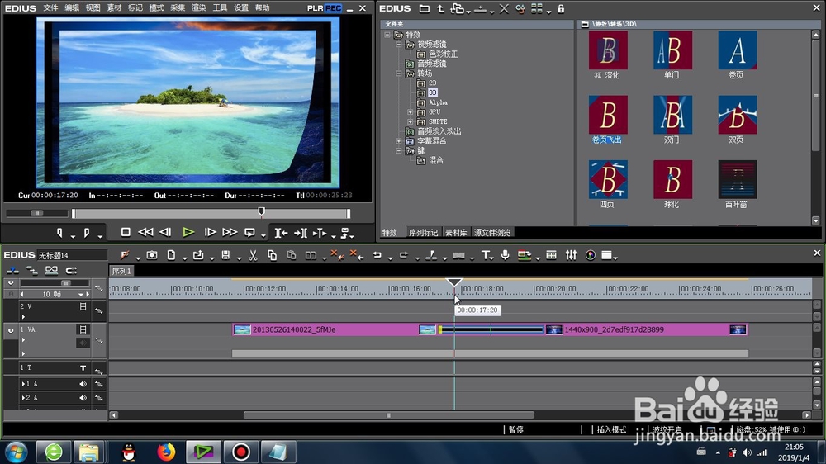Click the Undo arrow icon
This screenshot has height=464, width=826.
tap(377, 255)
